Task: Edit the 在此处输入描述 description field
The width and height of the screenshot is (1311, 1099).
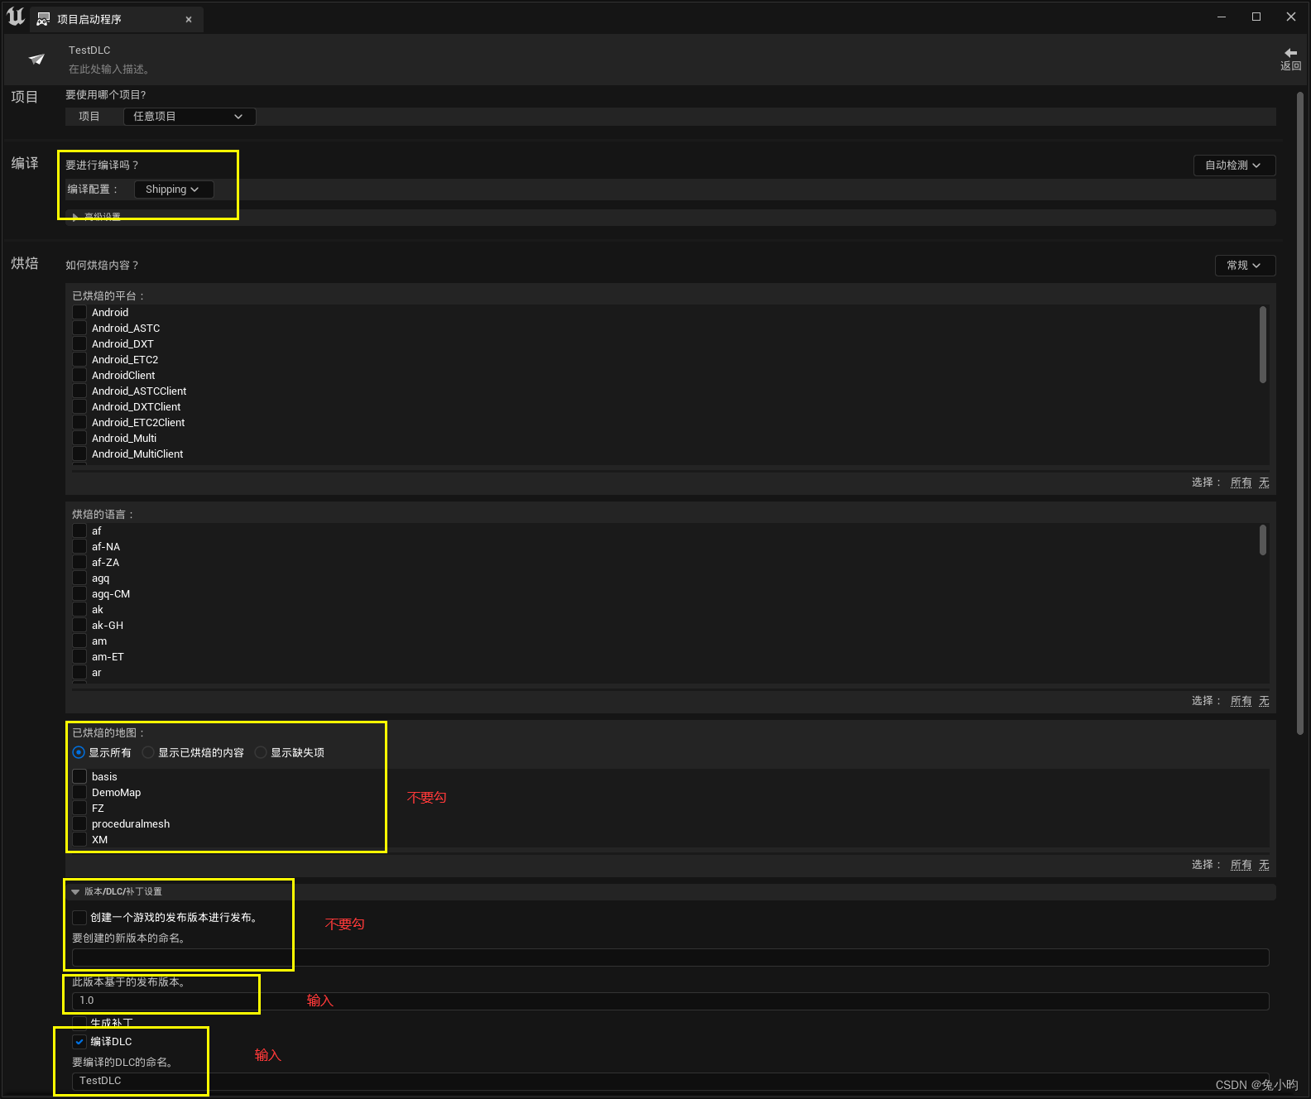Action: click(109, 70)
